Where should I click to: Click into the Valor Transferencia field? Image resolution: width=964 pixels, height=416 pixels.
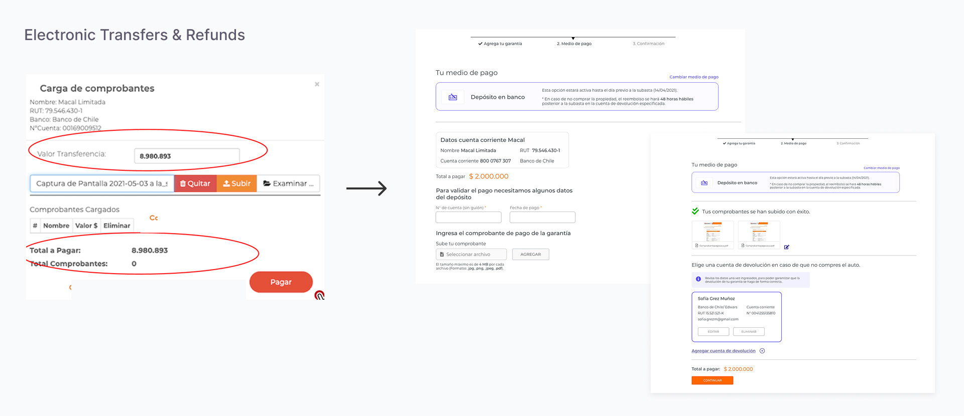[x=186, y=156]
